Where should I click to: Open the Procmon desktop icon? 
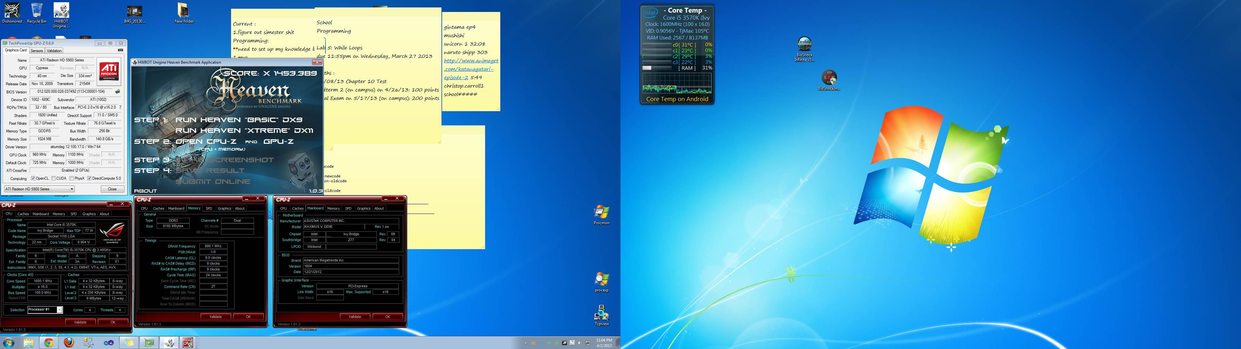tap(601, 215)
